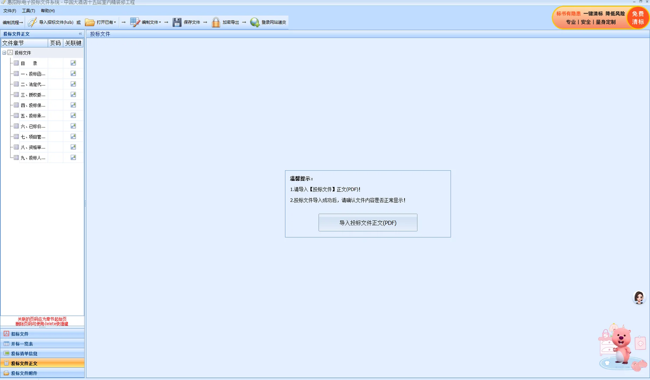Click the red note 删除页码可使用delete快捷键

[42, 324]
